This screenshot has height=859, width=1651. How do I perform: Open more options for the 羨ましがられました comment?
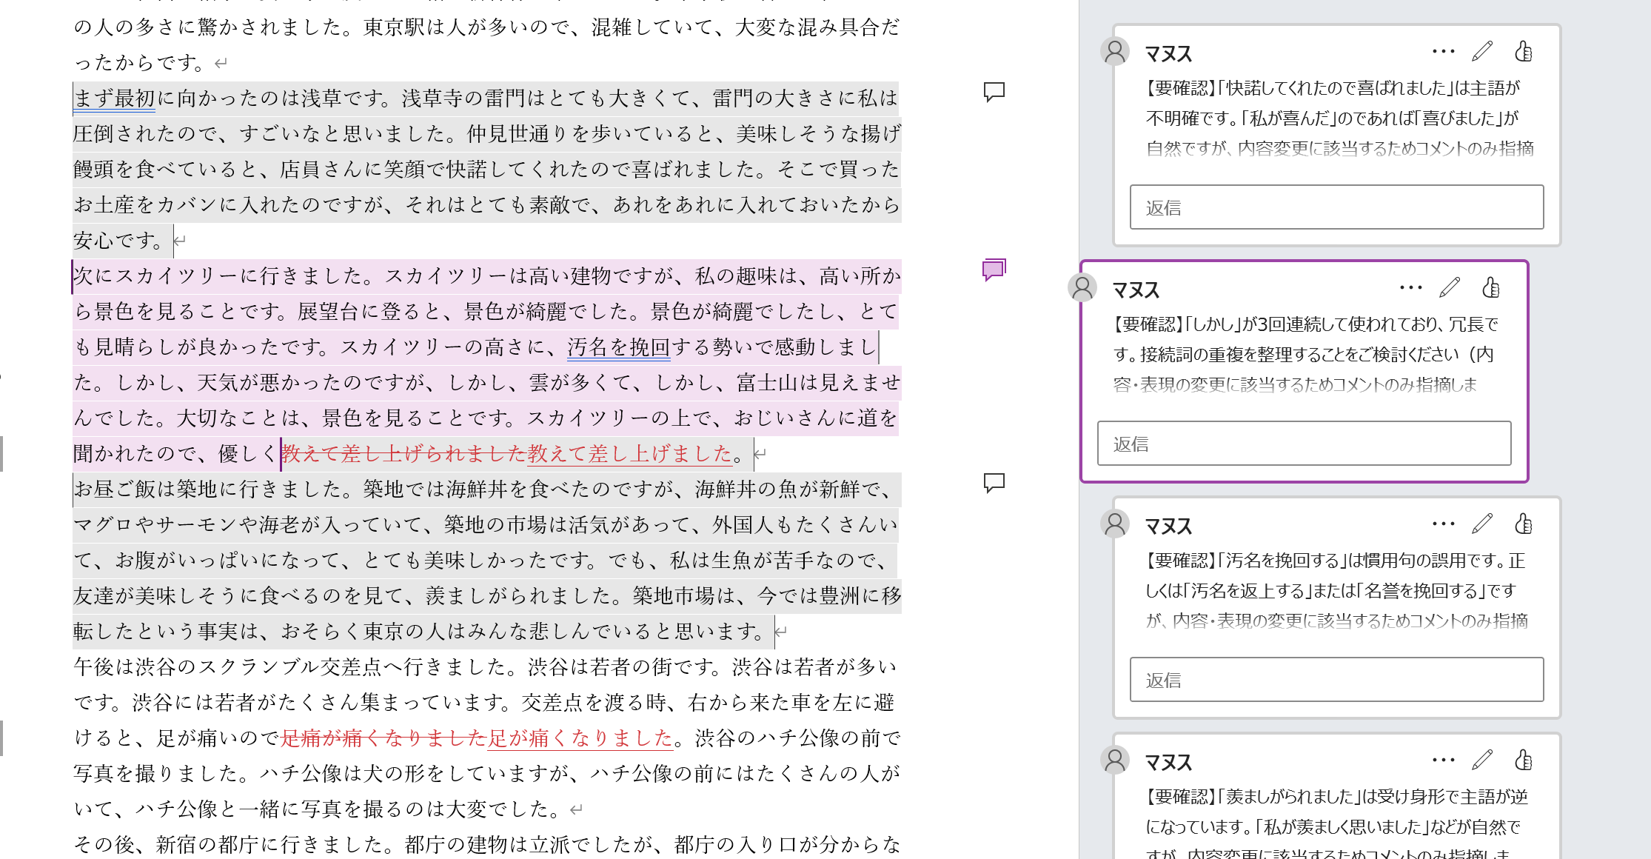click(1443, 761)
